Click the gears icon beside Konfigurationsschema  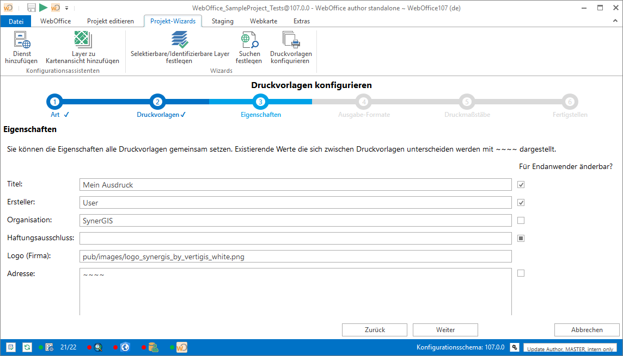coord(514,347)
